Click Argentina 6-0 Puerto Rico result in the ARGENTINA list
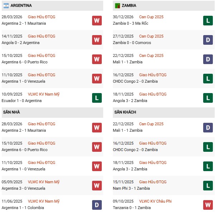Image resolution: width=215 pixels, height=213 pixels. point(24,62)
